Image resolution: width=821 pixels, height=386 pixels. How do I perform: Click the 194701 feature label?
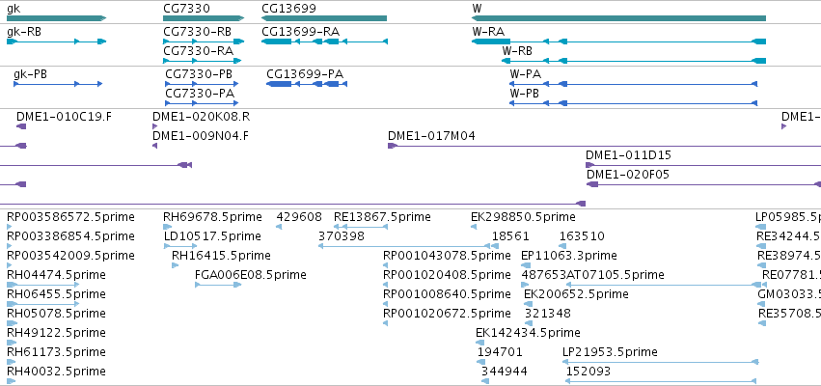pos(500,352)
